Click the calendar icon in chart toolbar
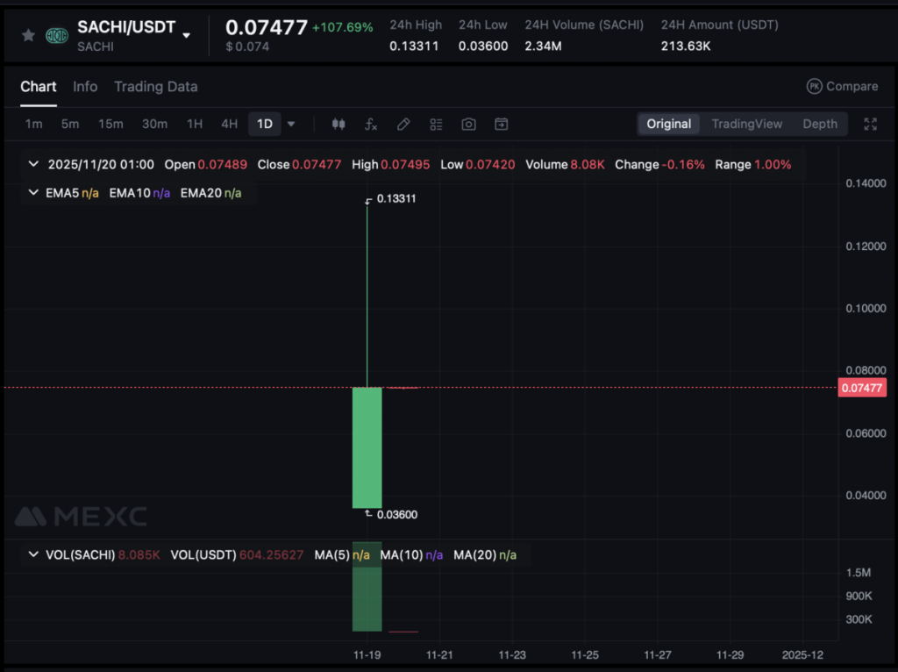Screen dimensions: 898x672 pyautogui.click(x=501, y=125)
